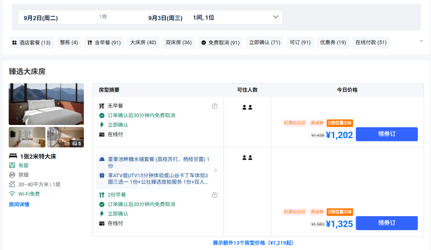Click the no-smoking icon beside 禁烟

[12, 175]
